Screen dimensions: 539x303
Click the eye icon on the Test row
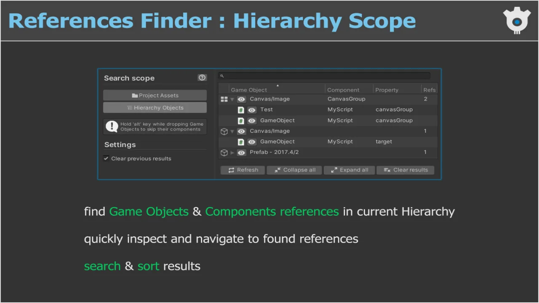[x=252, y=110]
